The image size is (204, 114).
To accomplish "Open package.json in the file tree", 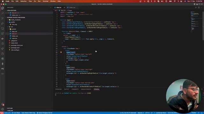I will coord(15,48).
